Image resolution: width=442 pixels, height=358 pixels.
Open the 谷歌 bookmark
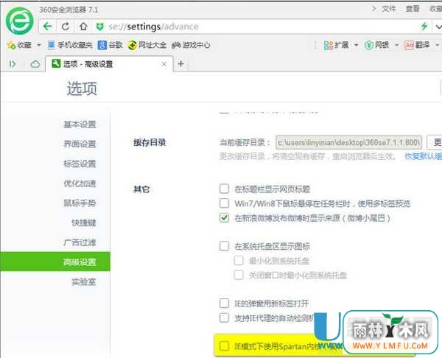[x=110, y=45]
